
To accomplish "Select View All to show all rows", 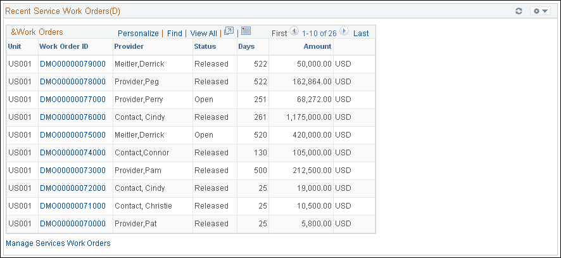I will coord(204,34).
